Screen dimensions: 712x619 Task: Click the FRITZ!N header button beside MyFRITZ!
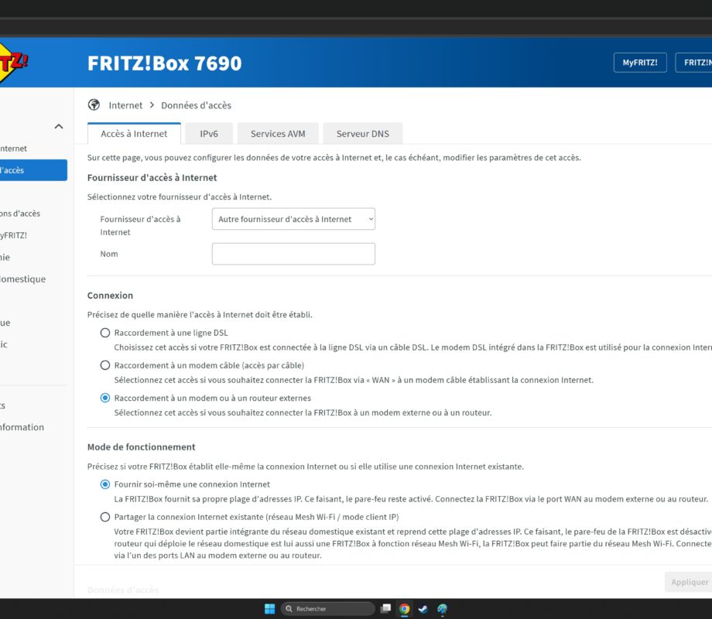[694, 63]
